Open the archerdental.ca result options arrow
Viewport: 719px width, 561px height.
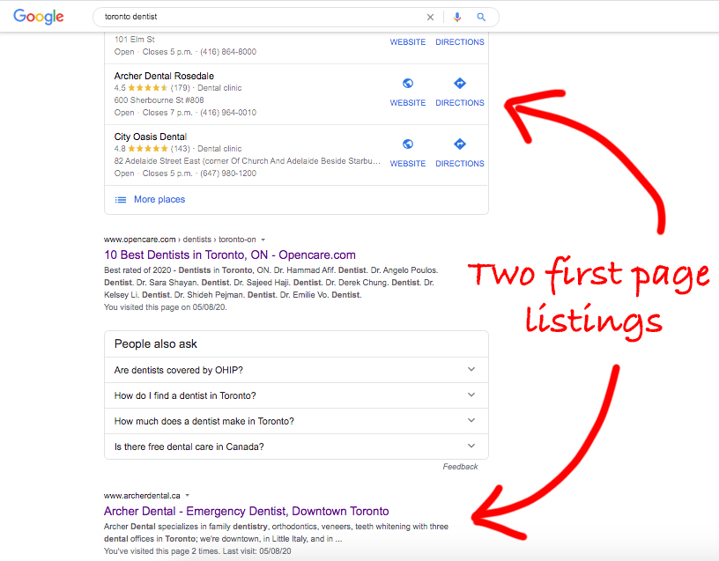click(x=187, y=496)
